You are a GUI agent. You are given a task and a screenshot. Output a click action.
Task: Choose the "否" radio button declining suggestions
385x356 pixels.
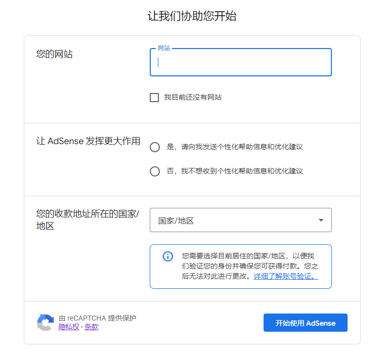[155, 171]
